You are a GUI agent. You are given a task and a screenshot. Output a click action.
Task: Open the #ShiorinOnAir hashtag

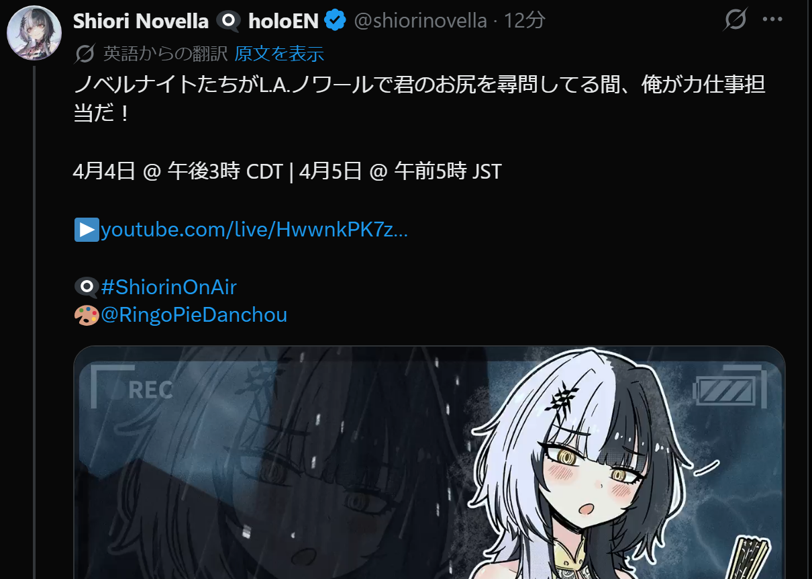point(168,287)
